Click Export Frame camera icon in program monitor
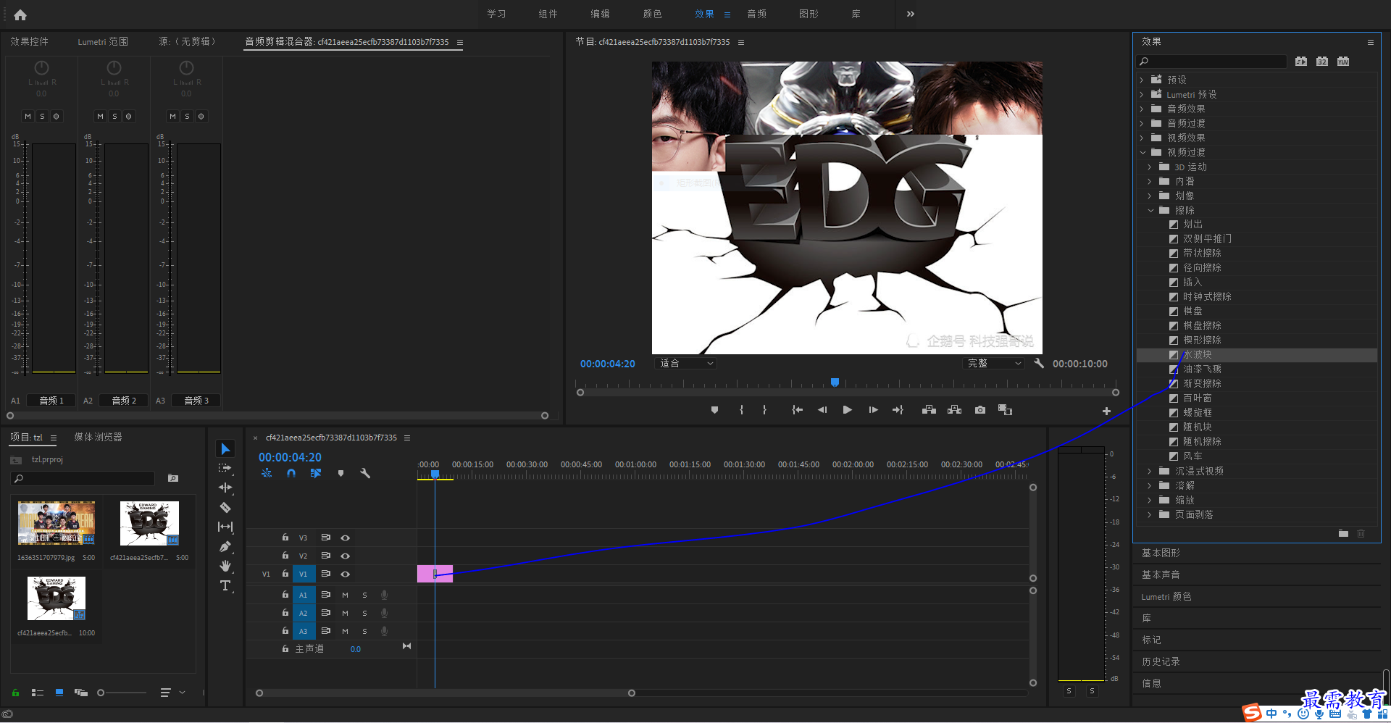1391x723 pixels. click(x=980, y=410)
